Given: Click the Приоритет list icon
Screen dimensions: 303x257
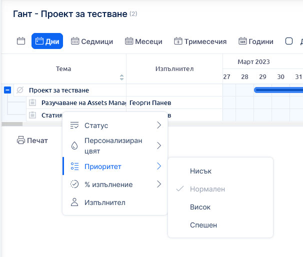Looking at the screenshot, I should [x=74, y=166].
